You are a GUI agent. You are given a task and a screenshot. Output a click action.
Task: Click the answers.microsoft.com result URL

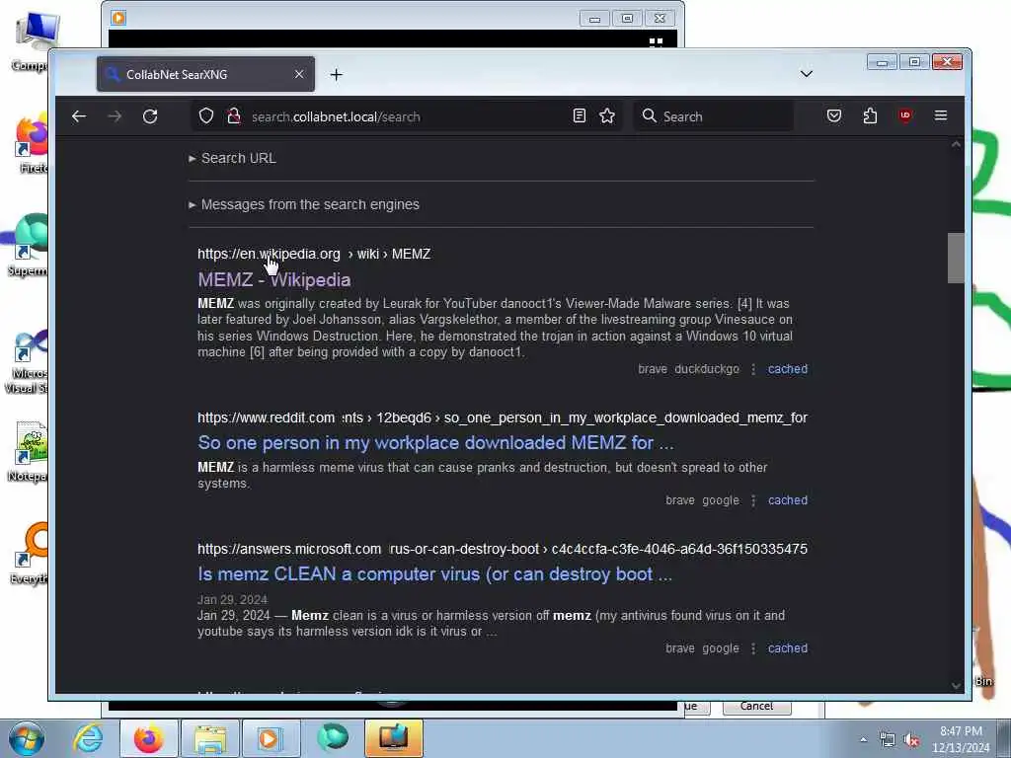click(503, 549)
